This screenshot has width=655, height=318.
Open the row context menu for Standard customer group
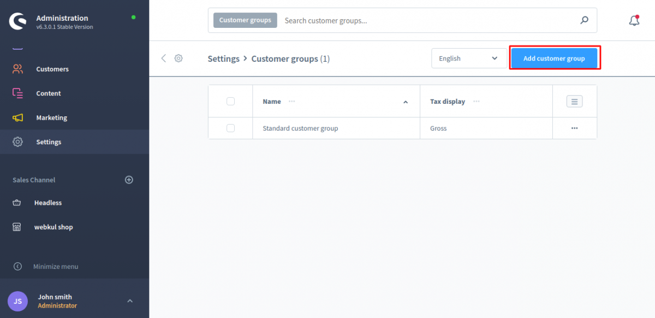pos(574,128)
